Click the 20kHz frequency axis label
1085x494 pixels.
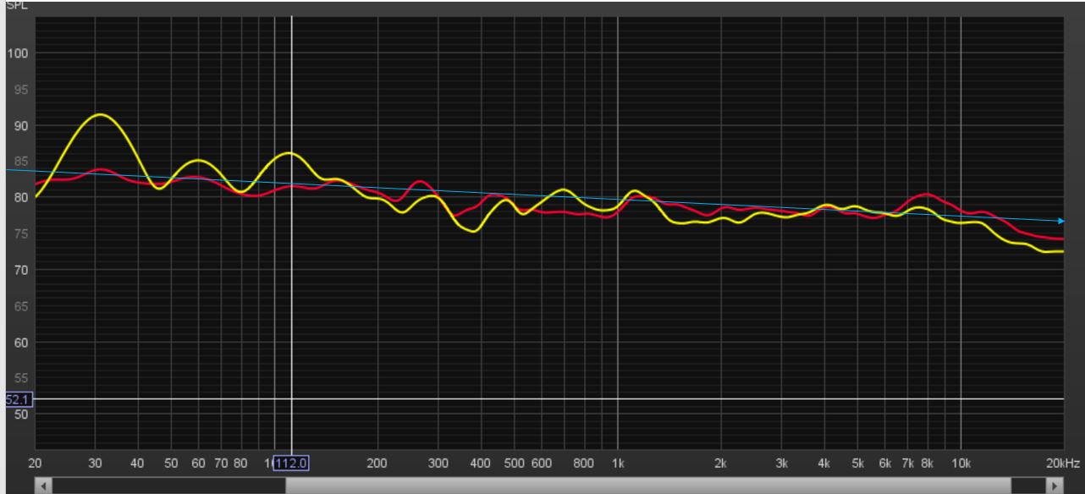1063,463
